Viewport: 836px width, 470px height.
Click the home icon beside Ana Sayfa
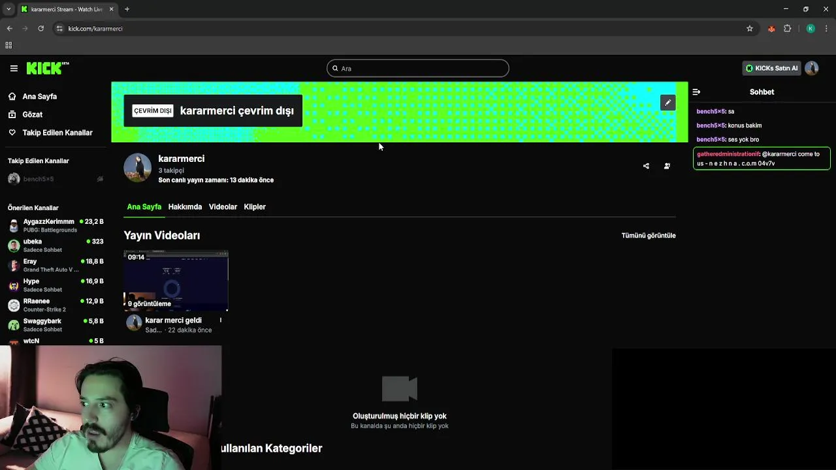point(12,97)
